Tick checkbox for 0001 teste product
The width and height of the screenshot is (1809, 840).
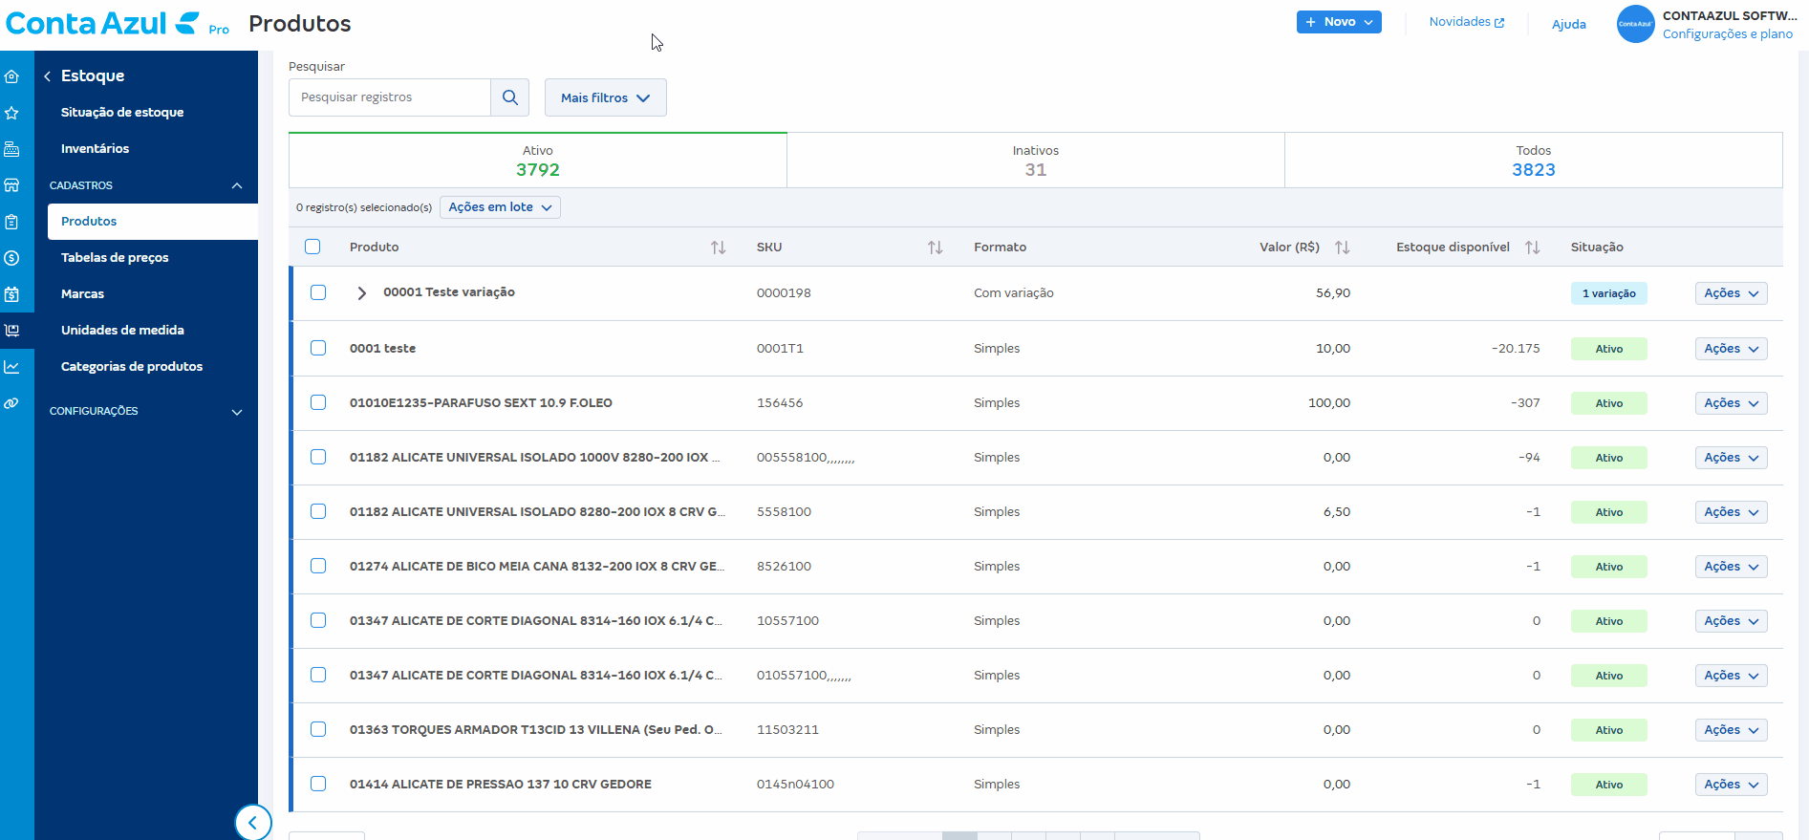pos(318,348)
